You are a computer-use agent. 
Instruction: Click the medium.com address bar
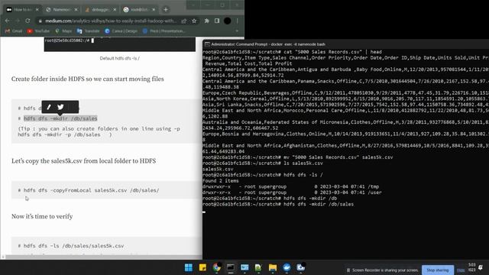tap(111, 21)
